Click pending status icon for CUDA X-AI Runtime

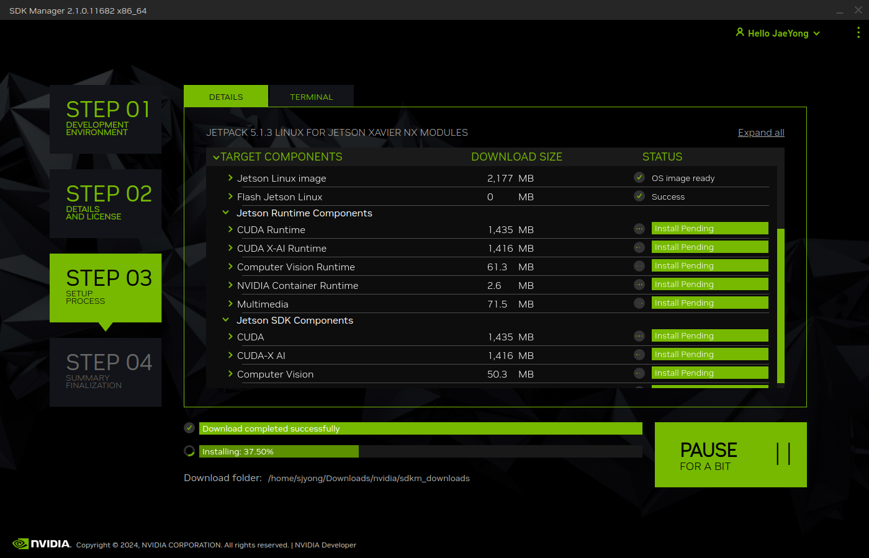(639, 247)
